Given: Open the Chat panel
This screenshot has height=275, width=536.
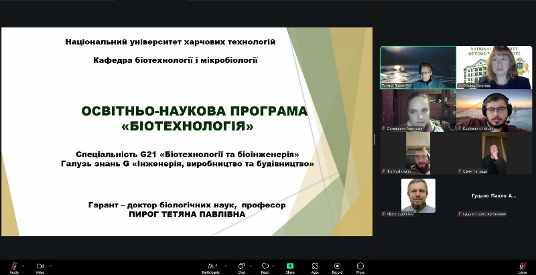Looking at the screenshot, I should [241, 266].
